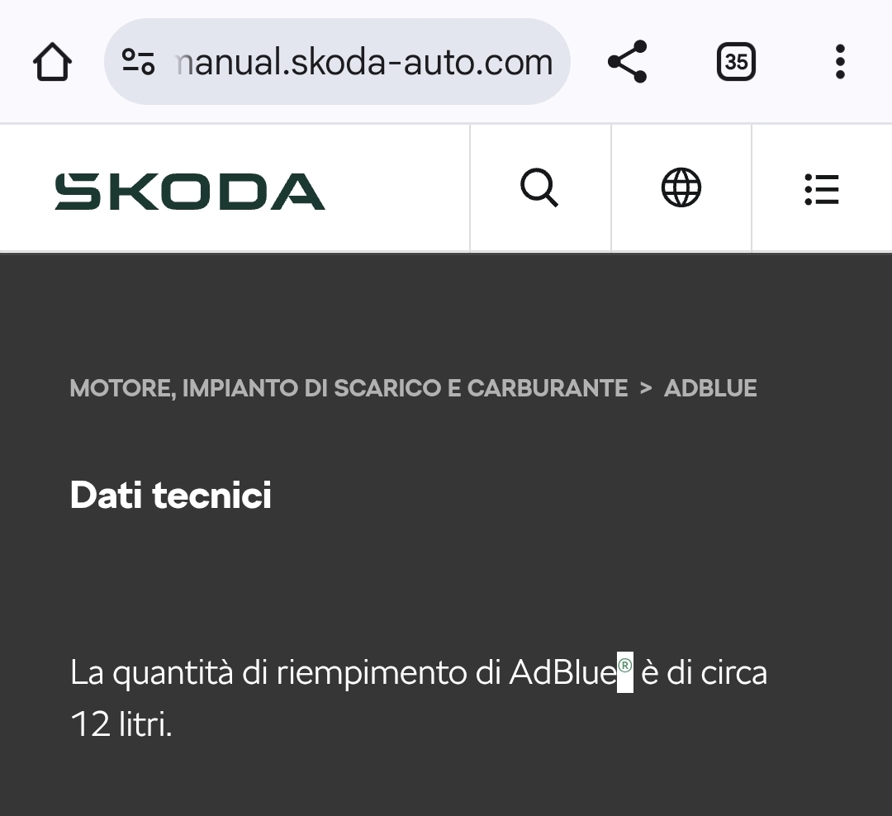
Task: Open the ADBLUE breadcrumb link
Action: 710,388
